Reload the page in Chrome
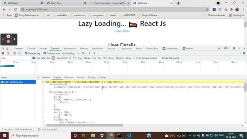Viewport: 247px width, 139px height. click(x=15, y=9)
